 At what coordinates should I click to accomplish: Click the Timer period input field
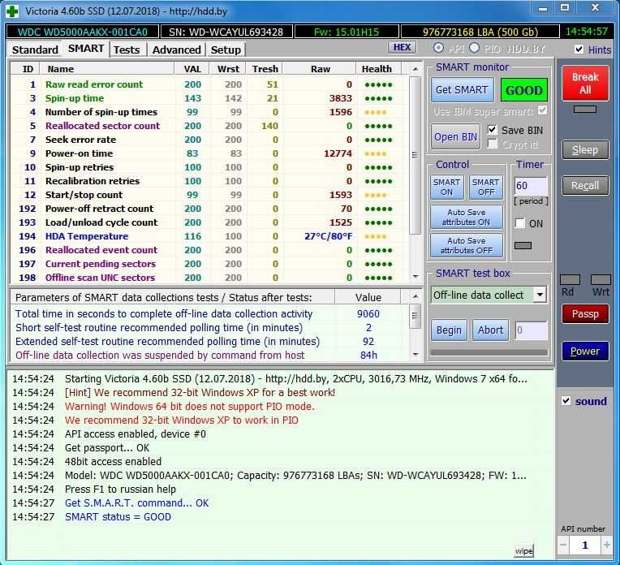pos(531,186)
